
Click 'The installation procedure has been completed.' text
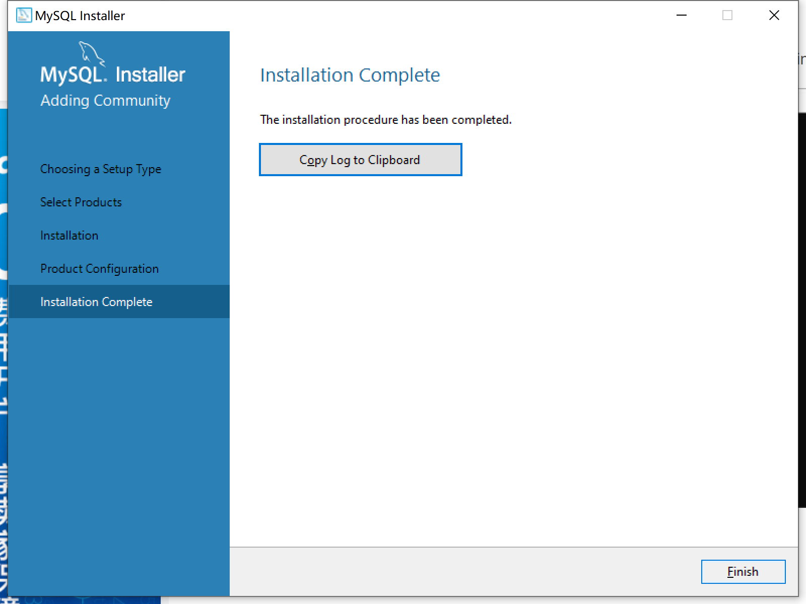click(x=386, y=120)
